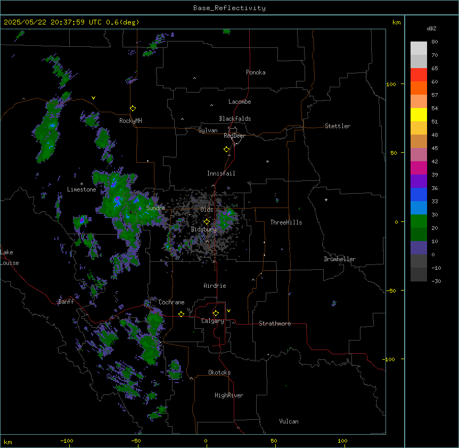The image size is (459, 448).
Task: Select the yellow diamond marker near Cochrane
Action: [181, 314]
